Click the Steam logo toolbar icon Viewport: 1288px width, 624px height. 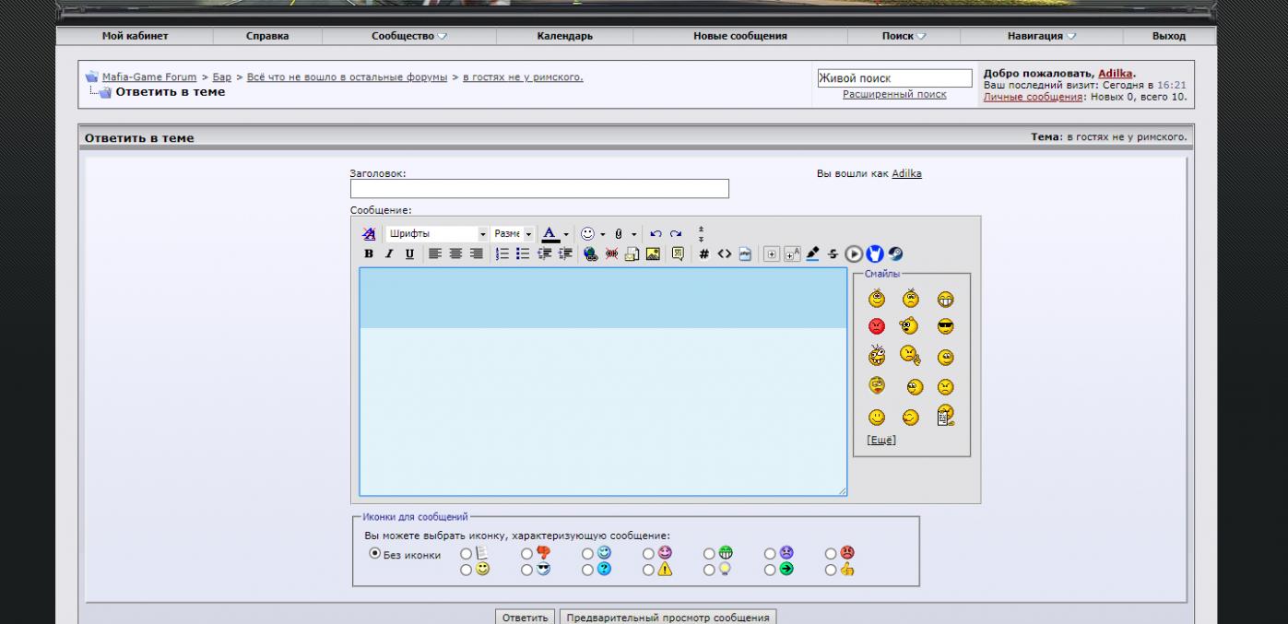coord(895,253)
